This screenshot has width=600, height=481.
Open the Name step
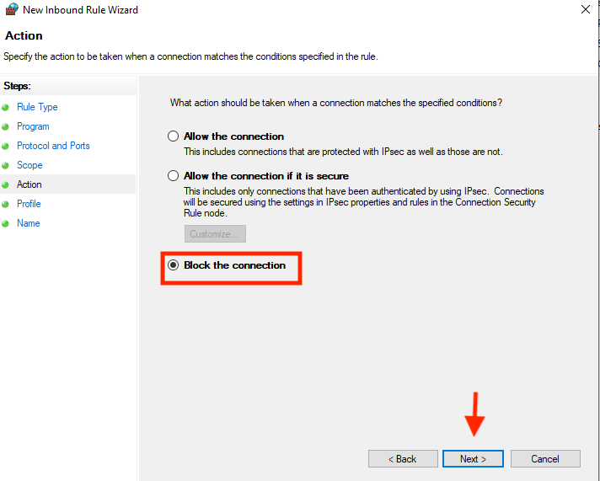pos(29,223)
